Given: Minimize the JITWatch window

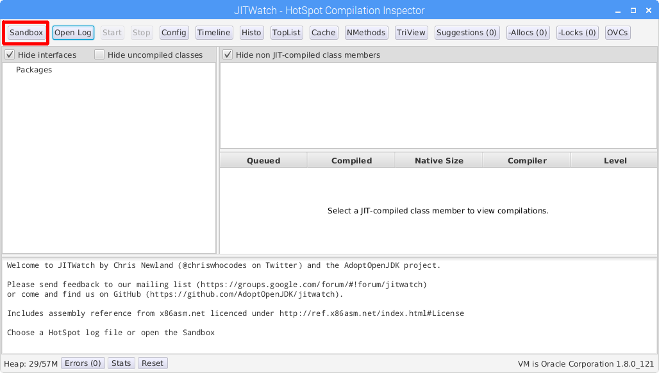Looking at the screenshot, I should coord(618,10).
